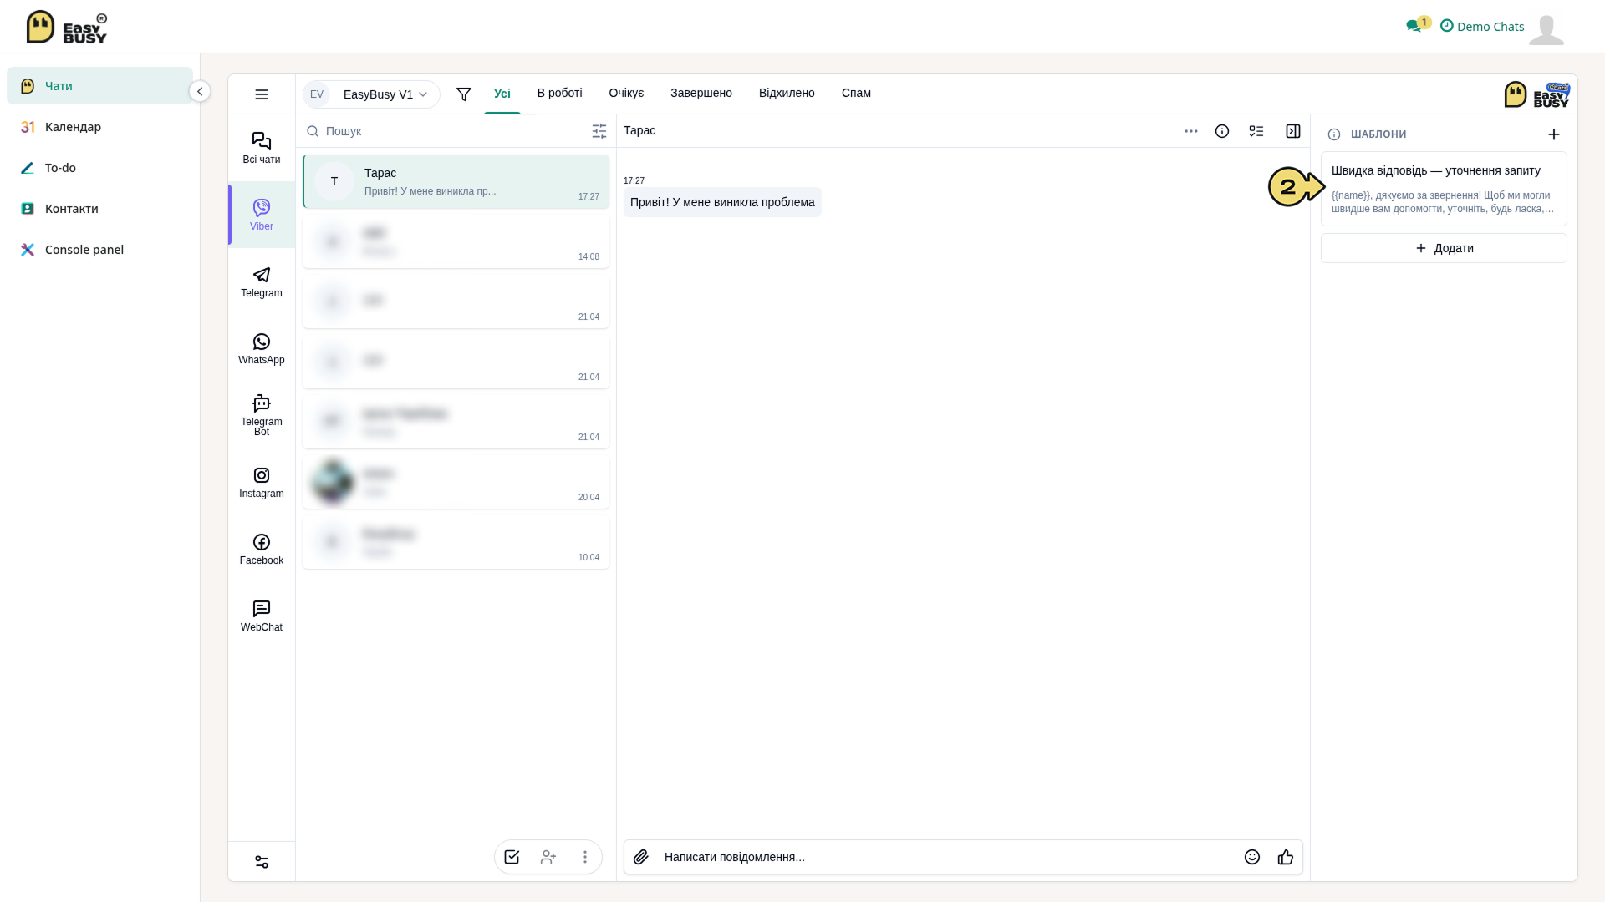Click select chats checkbox icon

point(512,857)
